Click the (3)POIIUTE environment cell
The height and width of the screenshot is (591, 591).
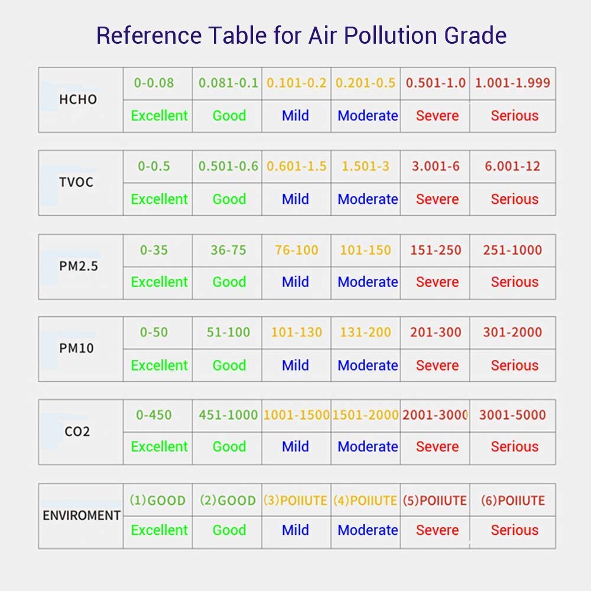(x=295, y=501)
